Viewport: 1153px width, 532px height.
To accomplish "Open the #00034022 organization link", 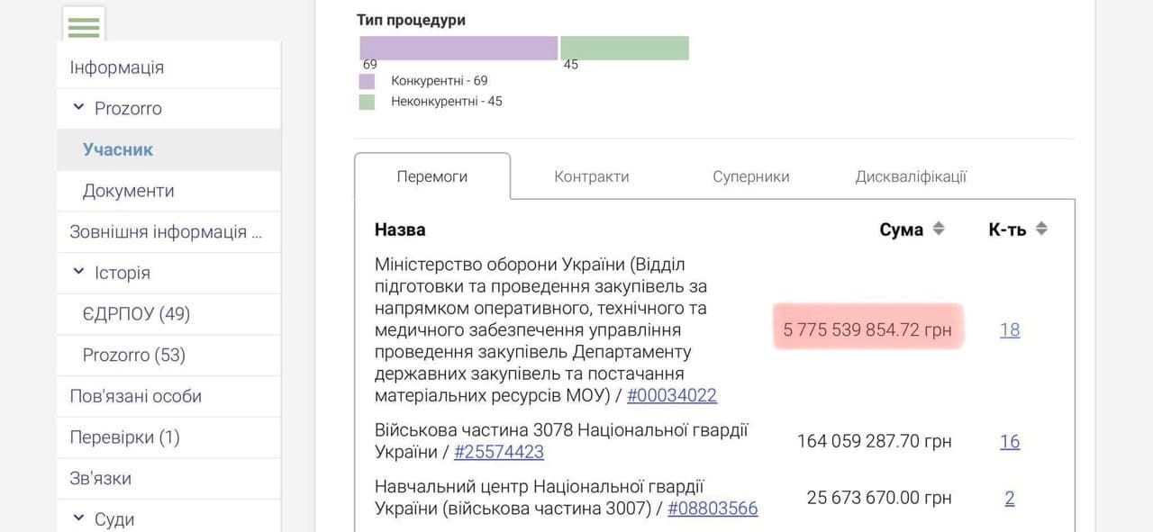I will tap(671, 395).
